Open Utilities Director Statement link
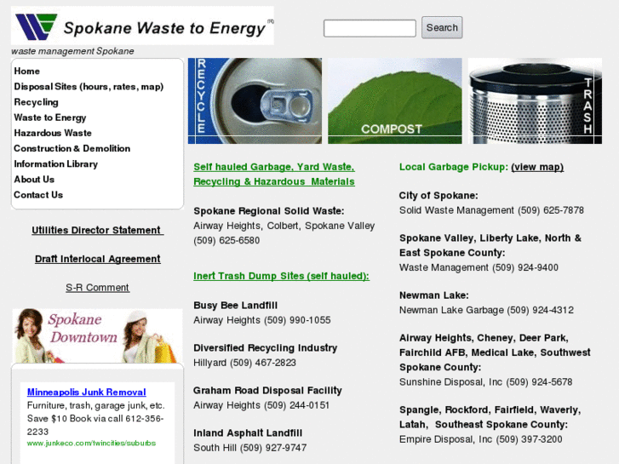 click(98, 230)
